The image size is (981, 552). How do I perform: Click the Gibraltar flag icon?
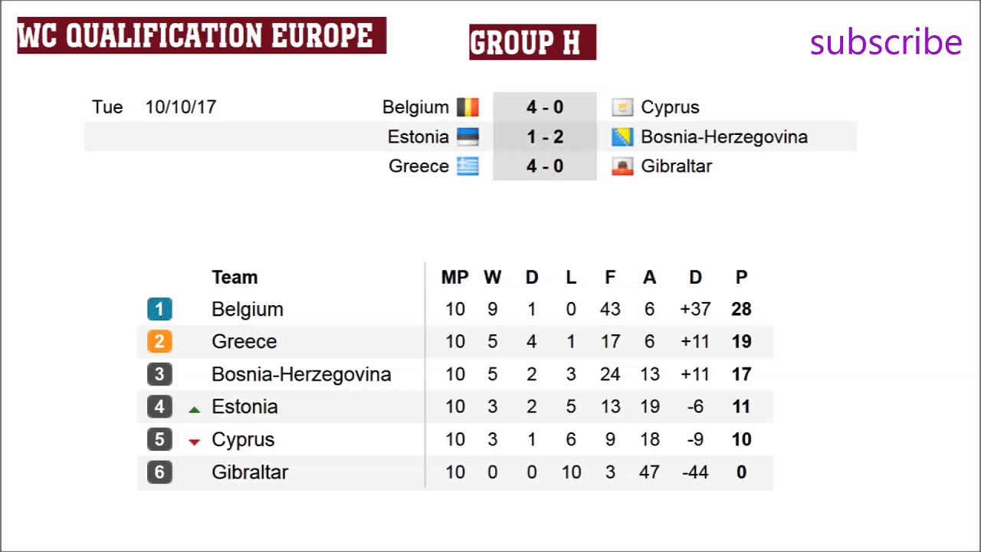click(622, 166)
